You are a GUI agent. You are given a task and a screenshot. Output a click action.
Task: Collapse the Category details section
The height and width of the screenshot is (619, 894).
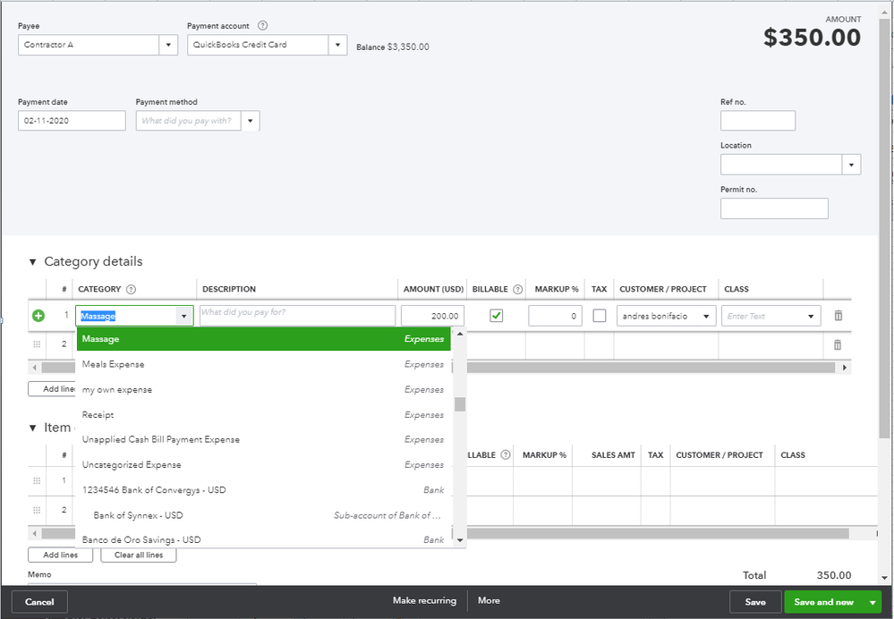click(32, 261)
